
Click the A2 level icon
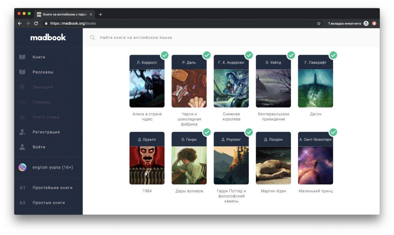(22, 203)
